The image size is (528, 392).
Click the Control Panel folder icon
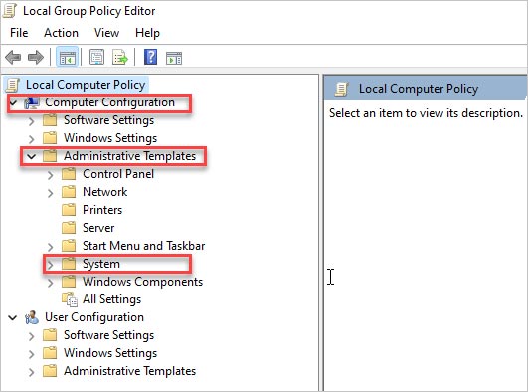(x=69, y=174)
